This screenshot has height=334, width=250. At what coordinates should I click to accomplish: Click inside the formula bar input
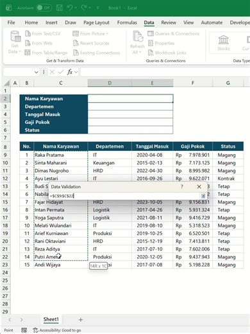pyautogui.click(x=165, y=72)
